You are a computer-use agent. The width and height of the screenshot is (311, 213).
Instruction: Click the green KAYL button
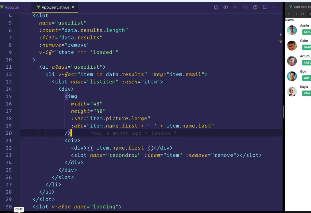click(306, 93)
